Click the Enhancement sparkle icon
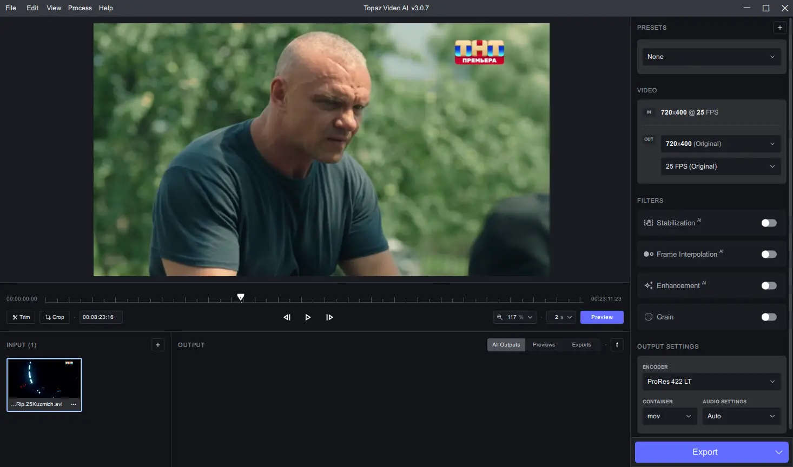The height and width of the screenshot is (467, 793). tap(649, 285)
